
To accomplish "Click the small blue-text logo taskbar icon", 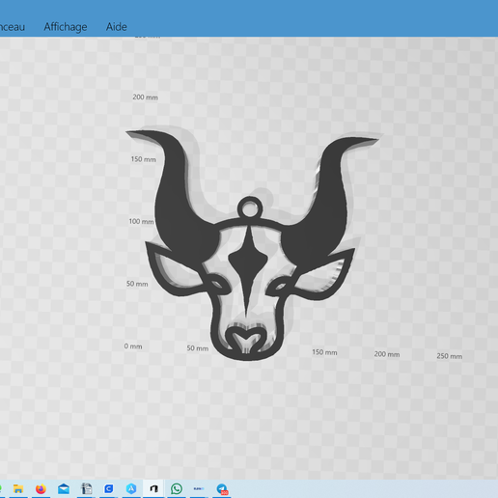I will (x=199, y=489).
